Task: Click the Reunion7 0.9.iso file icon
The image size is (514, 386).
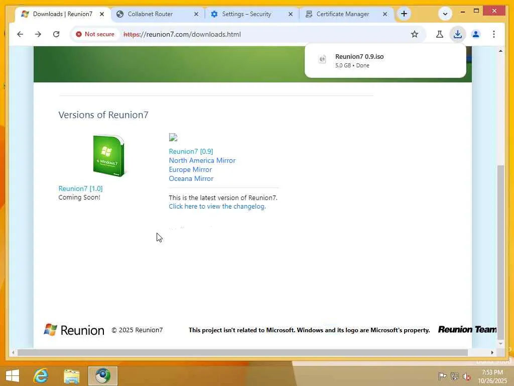Action: tap(322, 59)
